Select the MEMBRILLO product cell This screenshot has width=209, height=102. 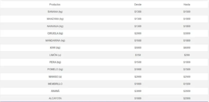(55, 84)
